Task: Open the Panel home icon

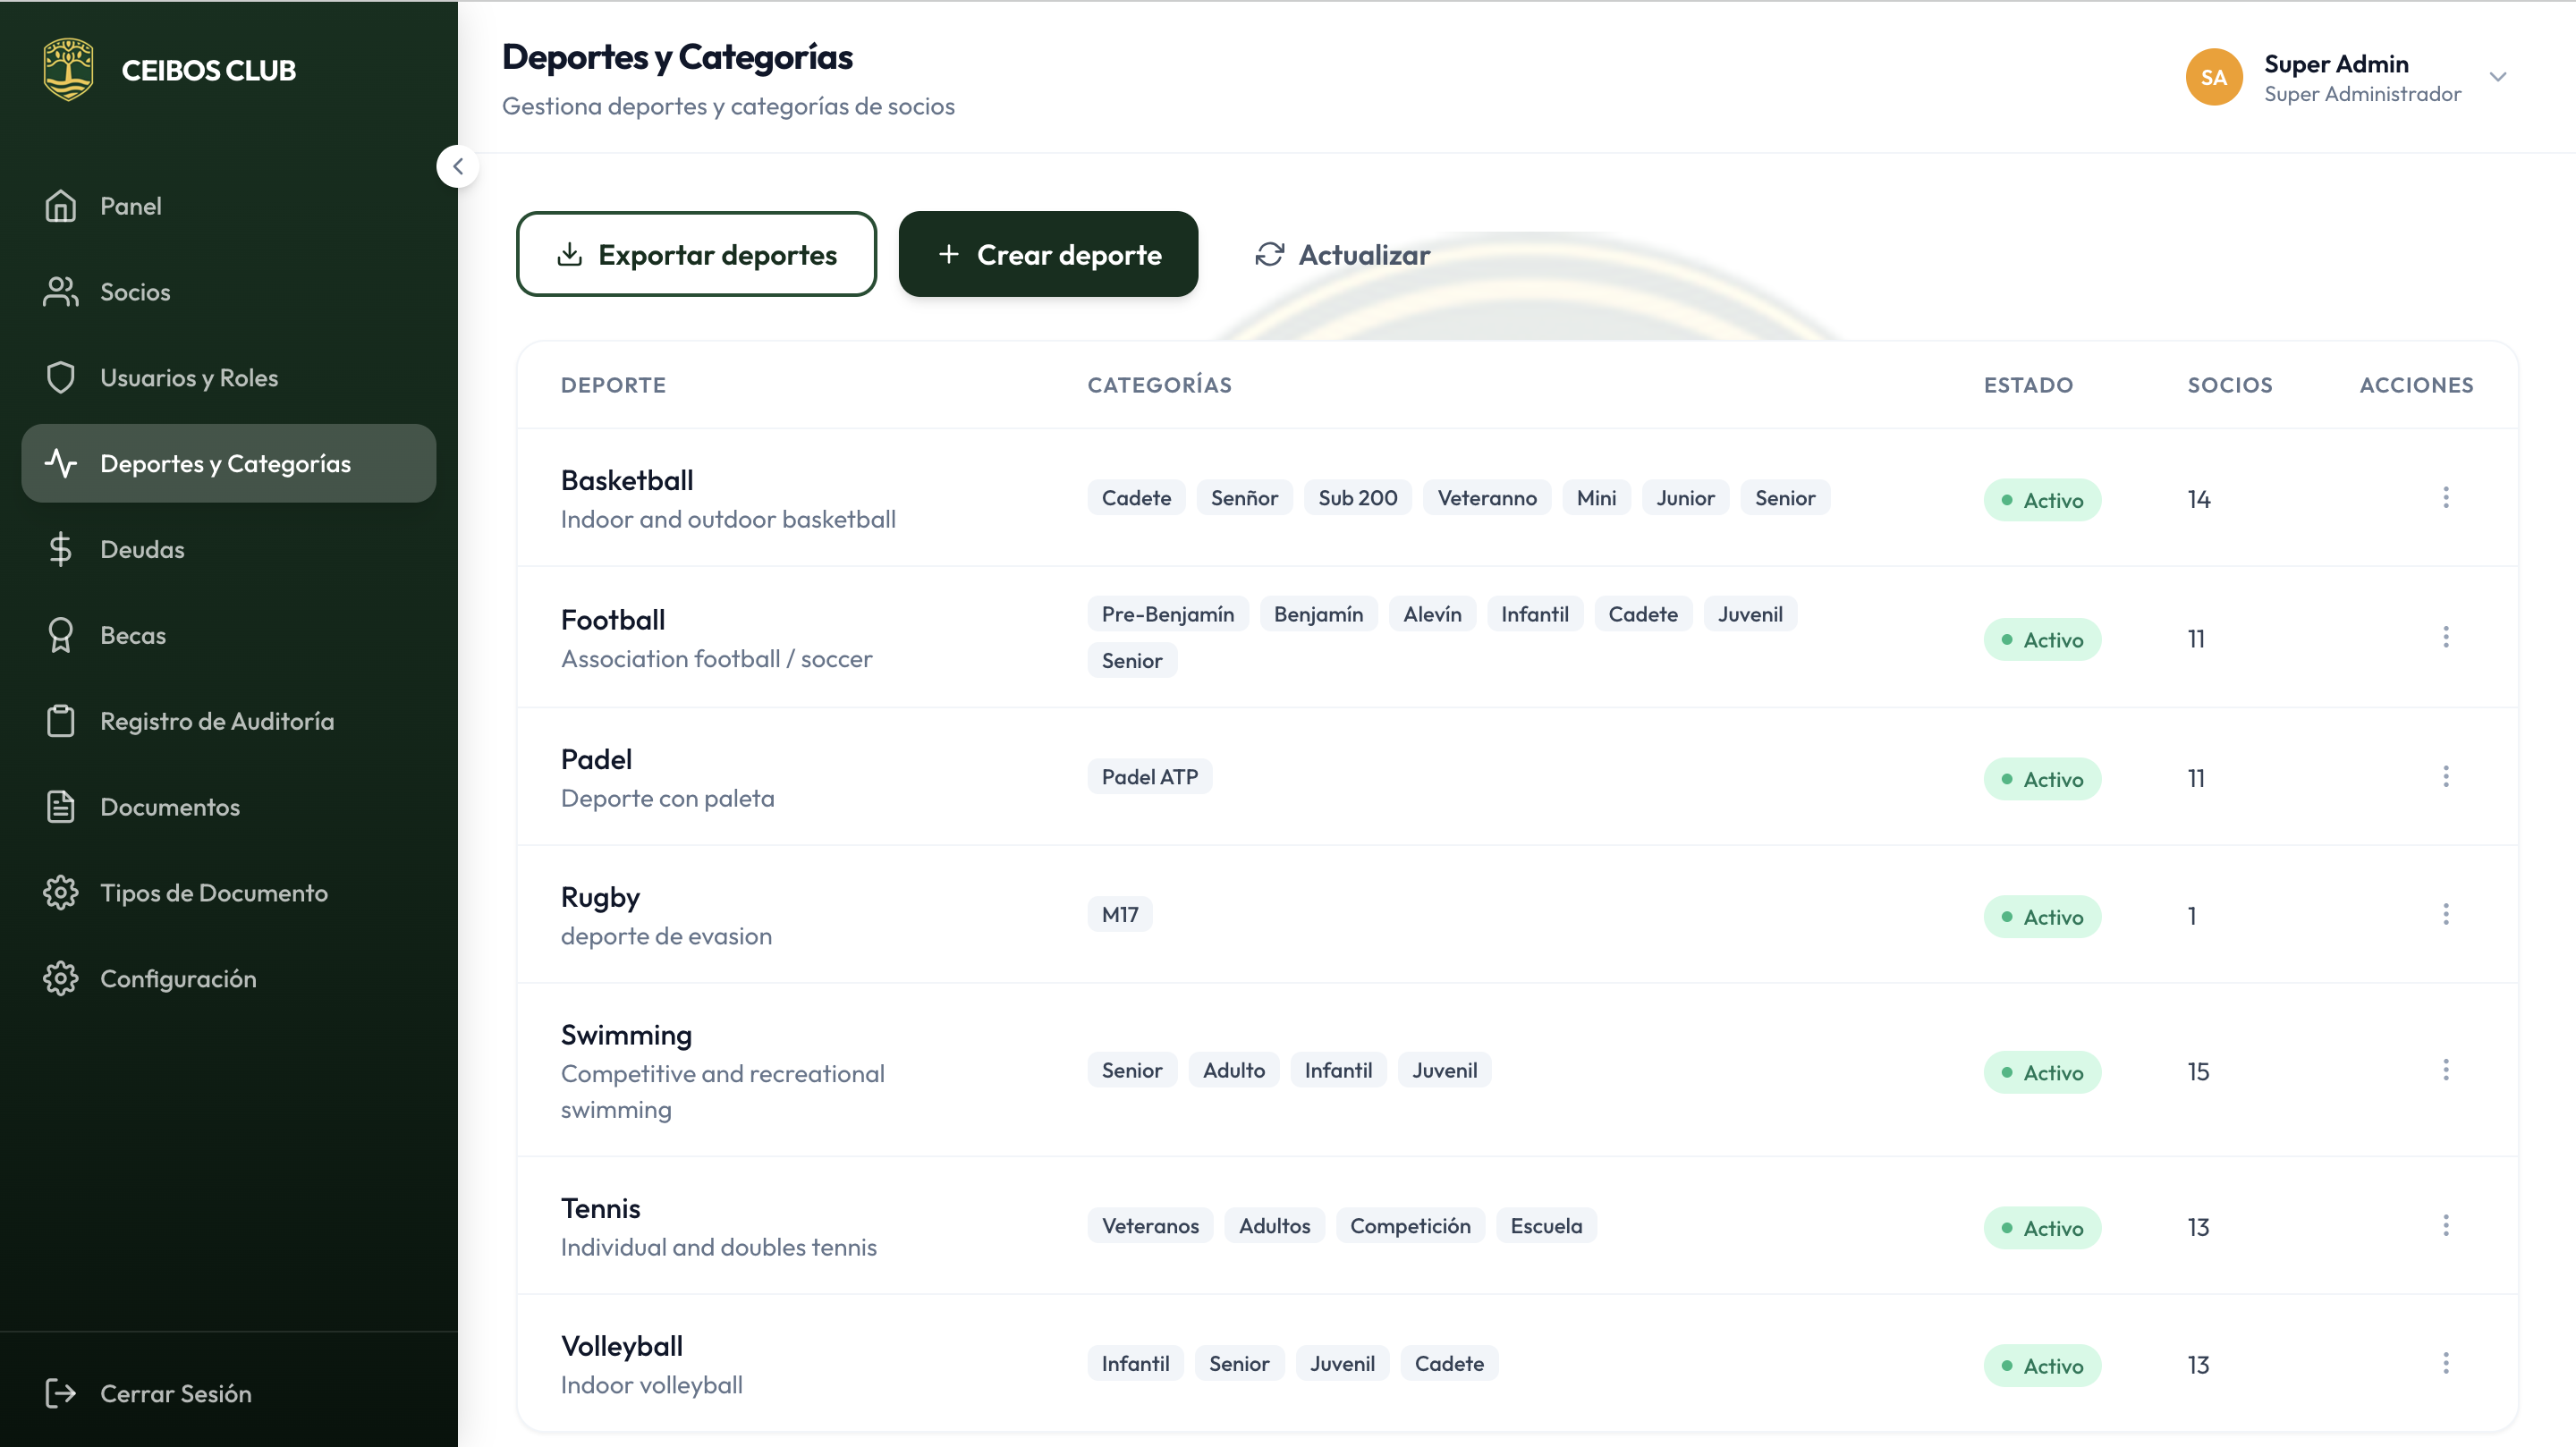Action: 60,206
